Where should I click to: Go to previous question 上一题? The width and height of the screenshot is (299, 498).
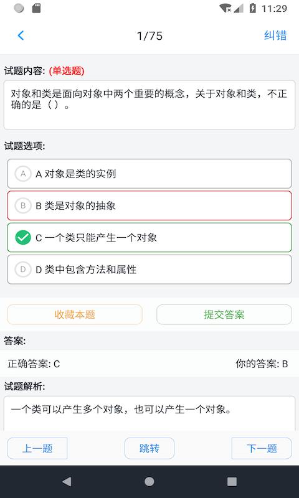(37, 448)
